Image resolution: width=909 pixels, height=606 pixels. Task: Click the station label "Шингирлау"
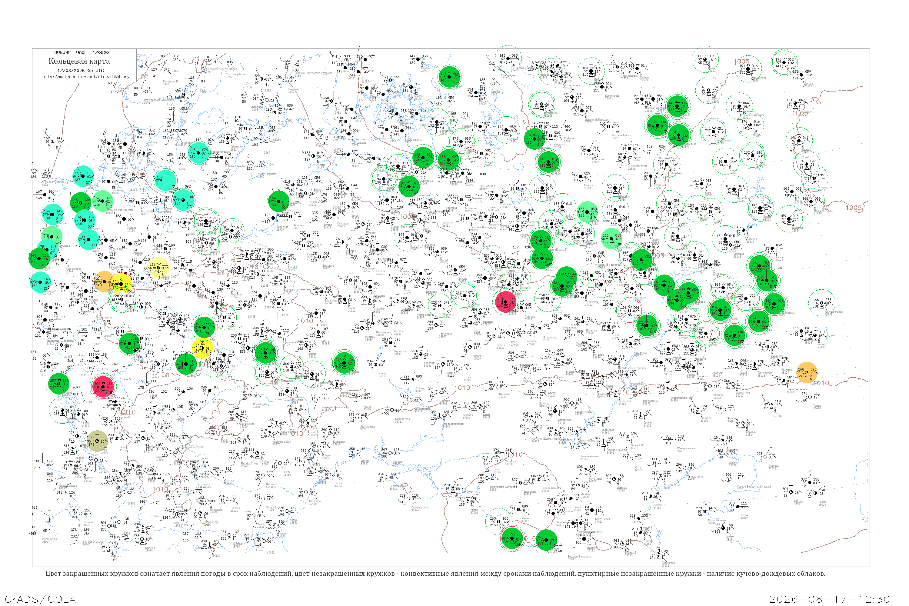point(764,373)
